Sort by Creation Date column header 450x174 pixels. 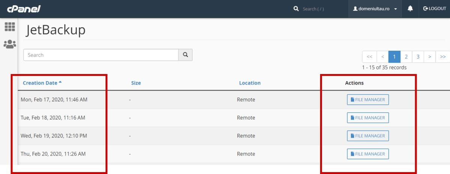coord(42,83)
